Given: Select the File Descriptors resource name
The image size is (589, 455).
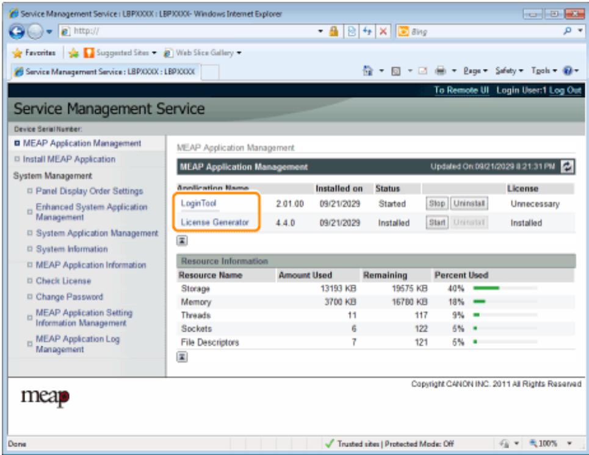Looking at the screenshot, I should click(x=209, y=342).
